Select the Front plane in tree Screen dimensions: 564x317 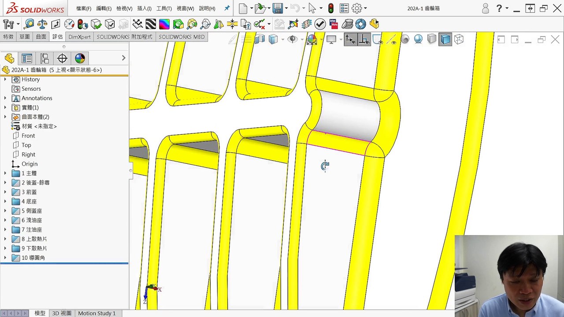[x=28, y=136]
